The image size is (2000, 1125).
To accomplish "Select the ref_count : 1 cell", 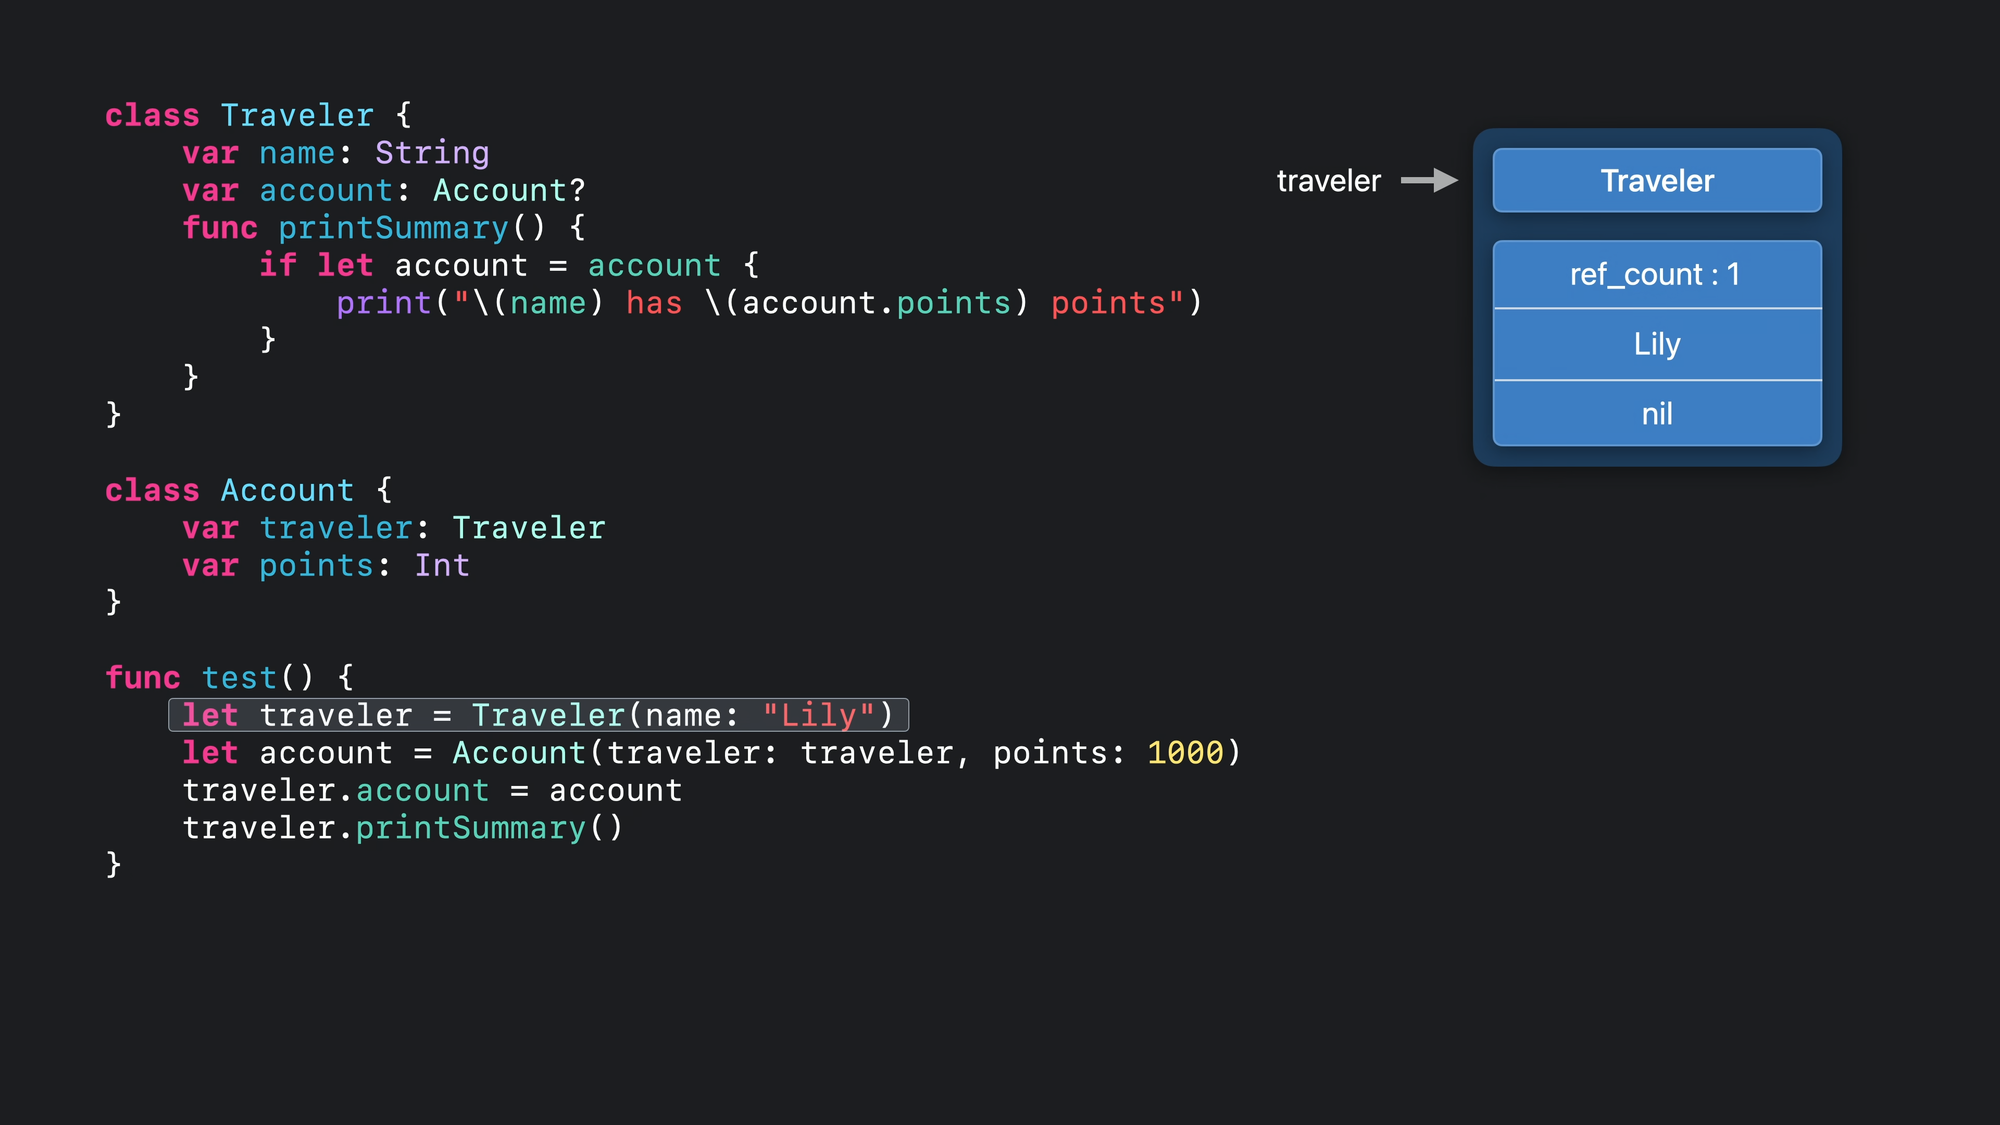I will coord(1657,274).
